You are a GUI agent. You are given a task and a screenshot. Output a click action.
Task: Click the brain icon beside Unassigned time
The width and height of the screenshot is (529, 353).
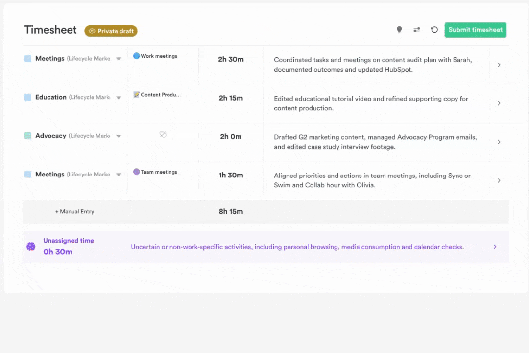click(31, 247)
